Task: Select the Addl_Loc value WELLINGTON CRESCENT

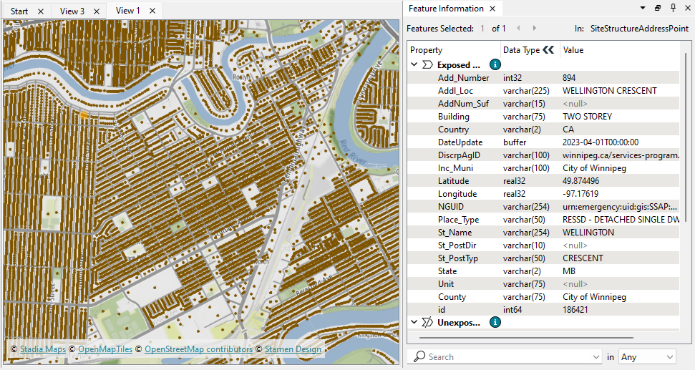Action: coord(609,91)
